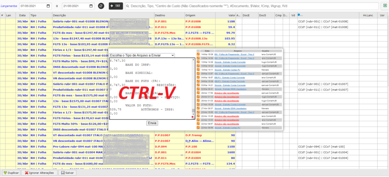Click the Ignorar Alterações button
389x177 pixels.
[x=39, y=173]
